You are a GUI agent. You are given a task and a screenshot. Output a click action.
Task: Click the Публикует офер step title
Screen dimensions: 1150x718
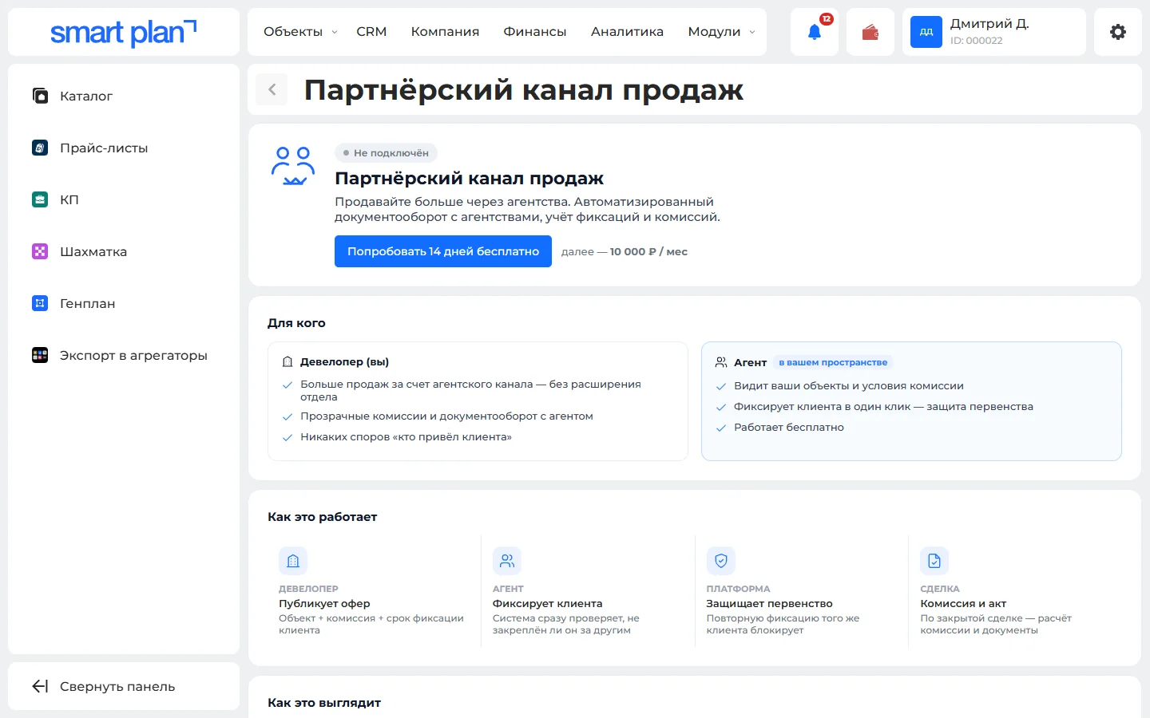coord(324,604)
